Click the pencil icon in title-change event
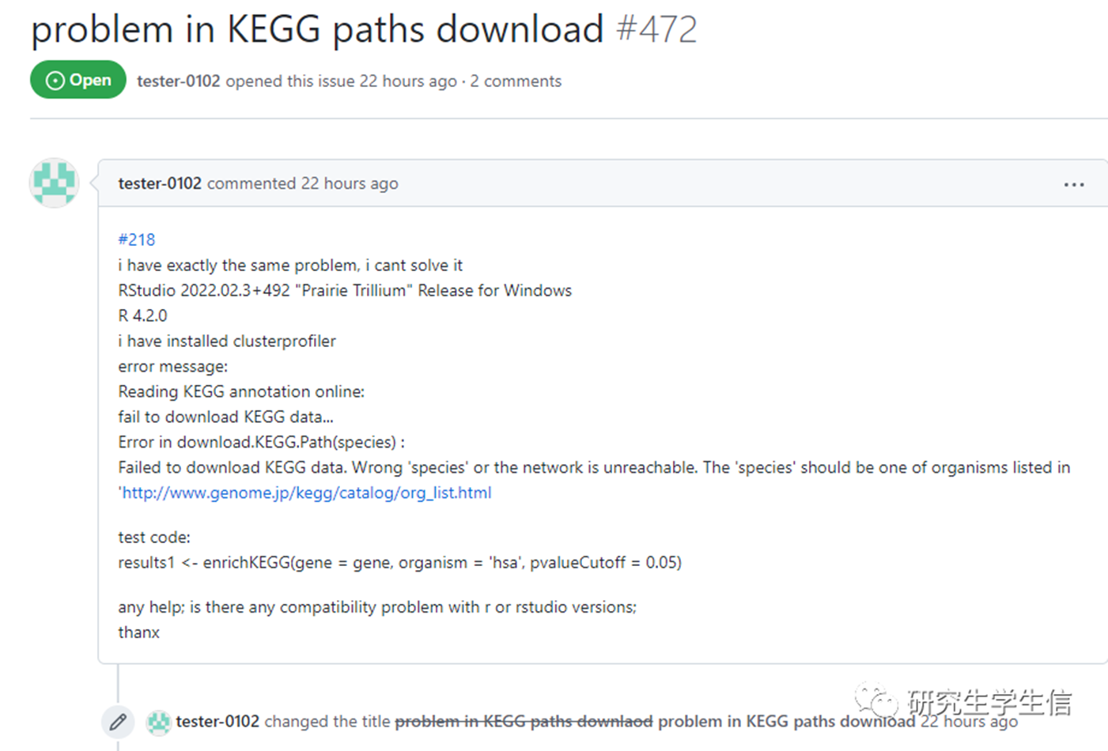 point(118,721)
